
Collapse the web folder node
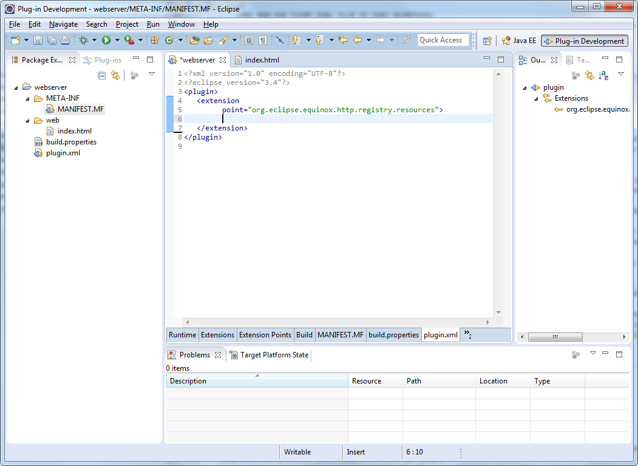coord(27,120)
